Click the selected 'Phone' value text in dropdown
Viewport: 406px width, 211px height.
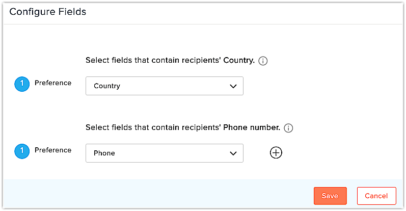(104, 153)
